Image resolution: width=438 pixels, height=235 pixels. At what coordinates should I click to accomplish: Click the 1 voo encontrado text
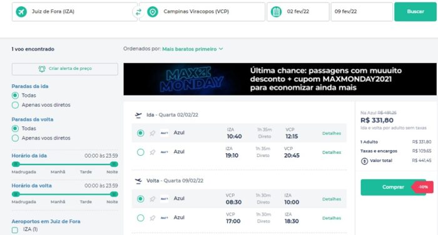coord(33,49)
